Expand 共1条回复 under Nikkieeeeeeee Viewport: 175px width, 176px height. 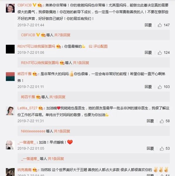coord(62,131)
